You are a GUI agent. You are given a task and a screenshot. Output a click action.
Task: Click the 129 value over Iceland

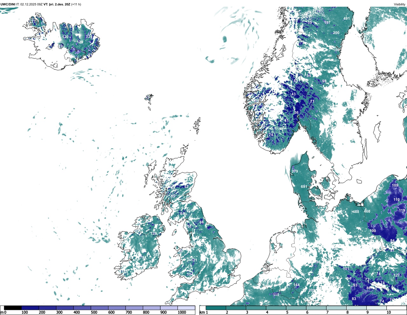pos(80,42)
